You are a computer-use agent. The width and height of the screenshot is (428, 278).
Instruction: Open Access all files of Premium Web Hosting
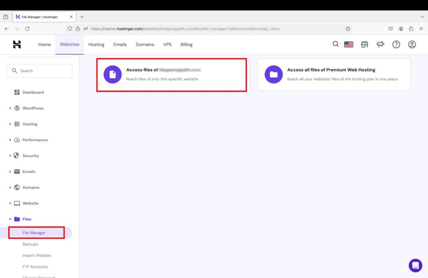click(334, 74)
